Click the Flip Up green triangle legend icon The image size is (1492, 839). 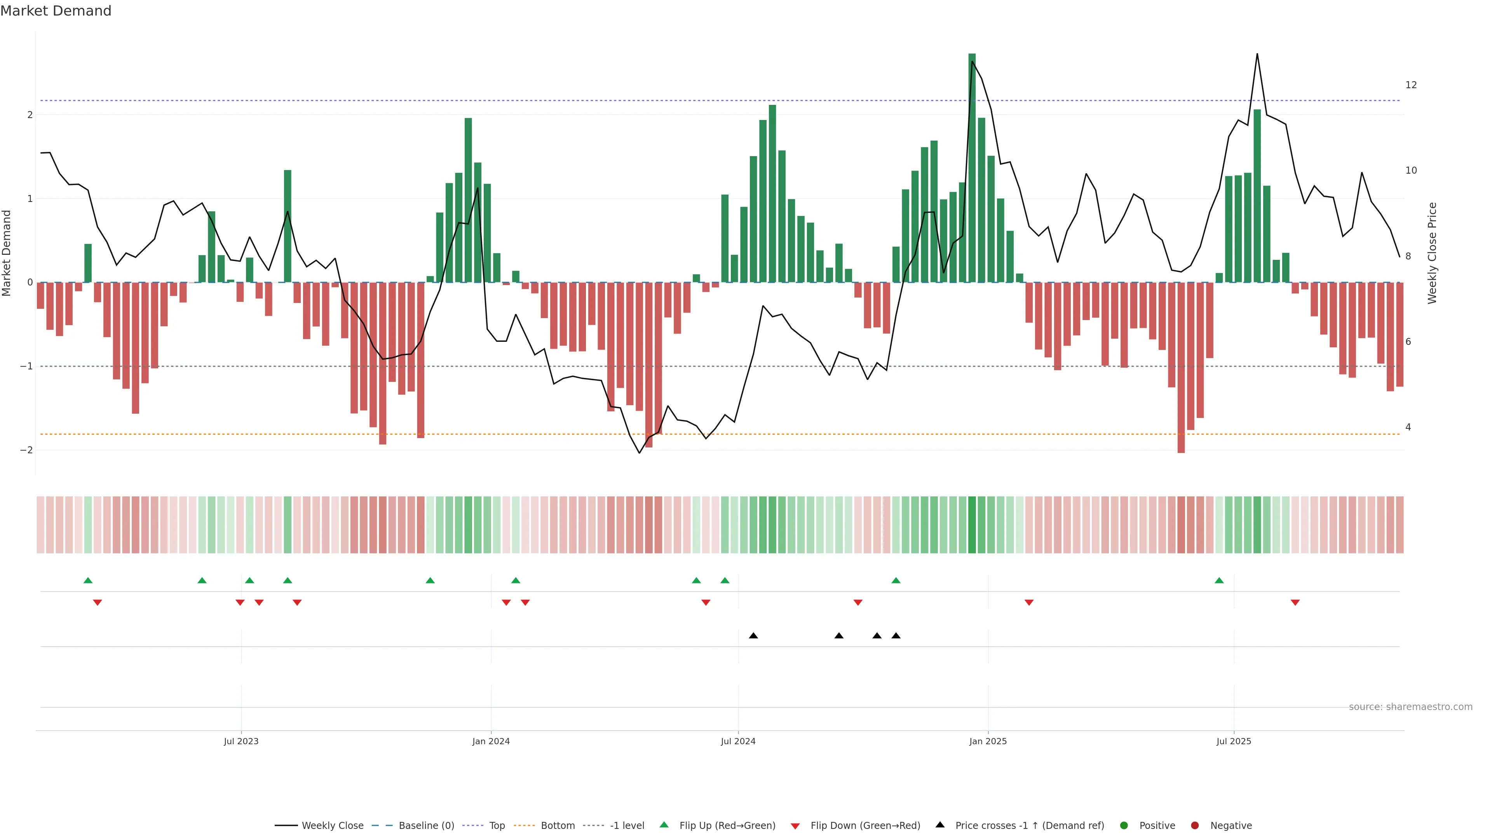point(664,825)
